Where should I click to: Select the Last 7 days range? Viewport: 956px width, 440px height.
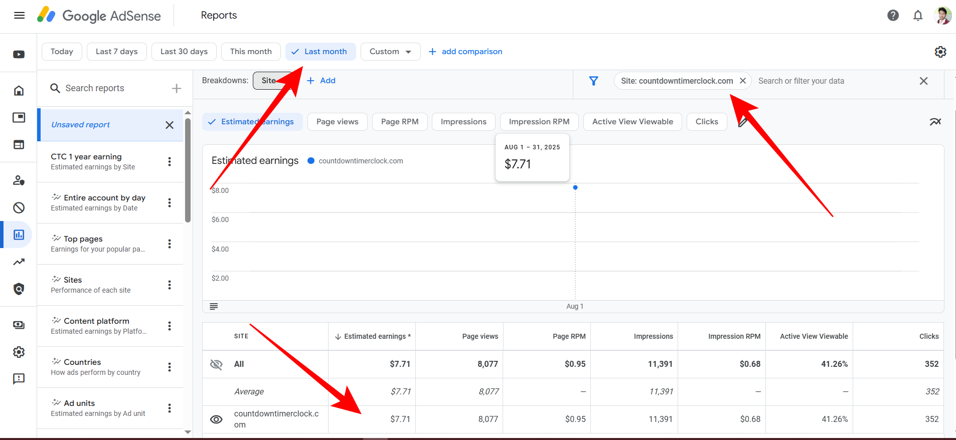click(117, 52)
